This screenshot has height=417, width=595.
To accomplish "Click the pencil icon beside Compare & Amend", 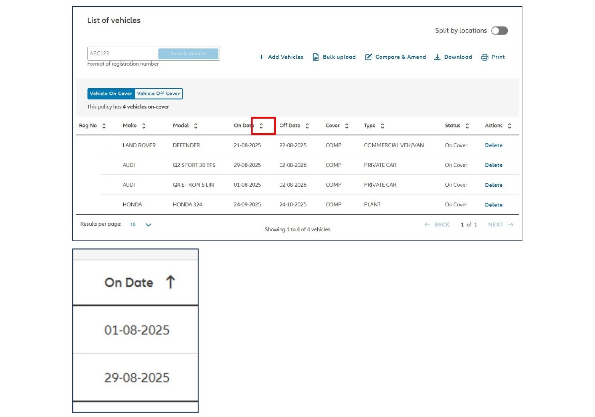I will (x=368, y=57).
